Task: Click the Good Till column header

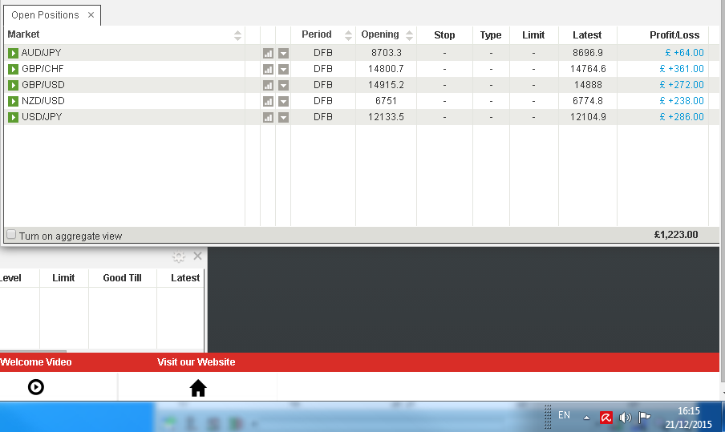Action: pyautogui.click(x=122, y=278)
